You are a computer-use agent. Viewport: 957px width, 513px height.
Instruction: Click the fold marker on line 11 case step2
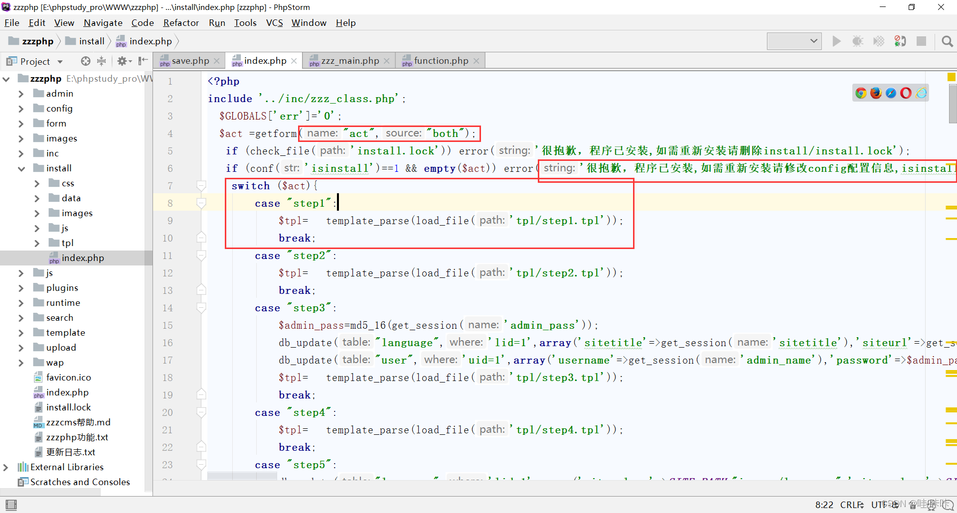tap(201, 256)
